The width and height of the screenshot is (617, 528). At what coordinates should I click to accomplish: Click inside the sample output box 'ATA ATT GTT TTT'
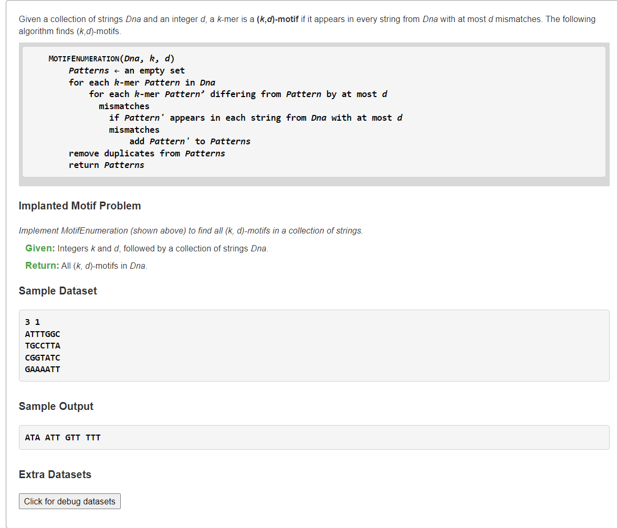(x=314, y=438)
